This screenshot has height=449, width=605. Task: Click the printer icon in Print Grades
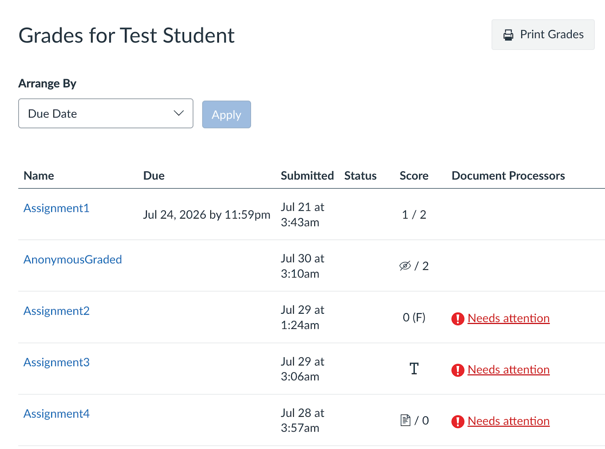pos(509,34)
